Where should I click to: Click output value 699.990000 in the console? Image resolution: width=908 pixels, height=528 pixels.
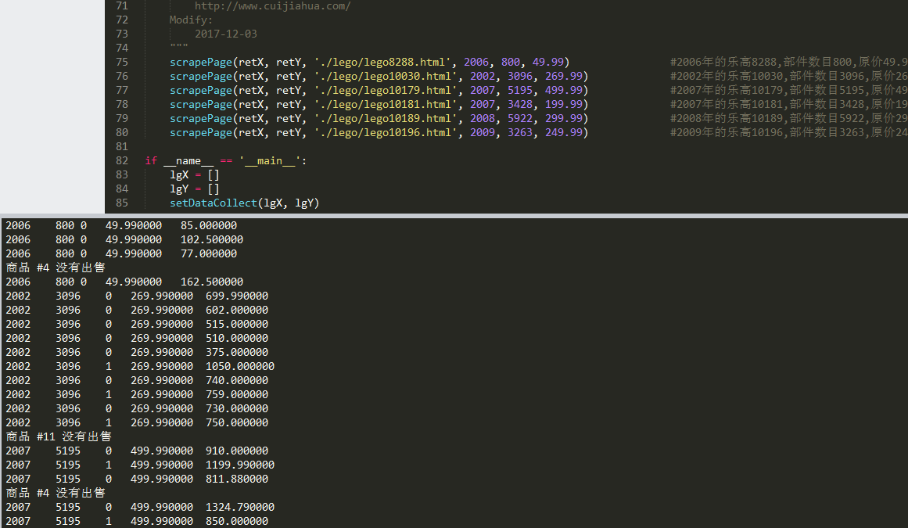pyautogui.click(x=237, y=296)
